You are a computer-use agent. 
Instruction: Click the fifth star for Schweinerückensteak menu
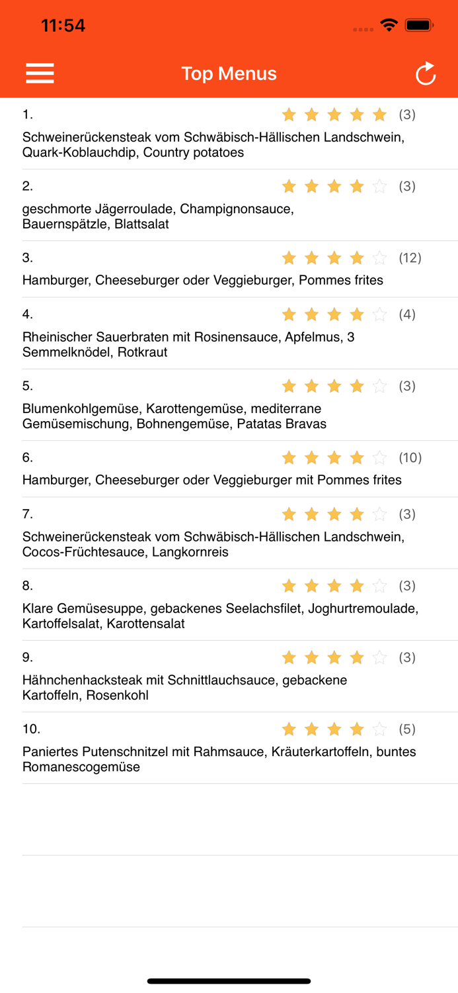379,115
